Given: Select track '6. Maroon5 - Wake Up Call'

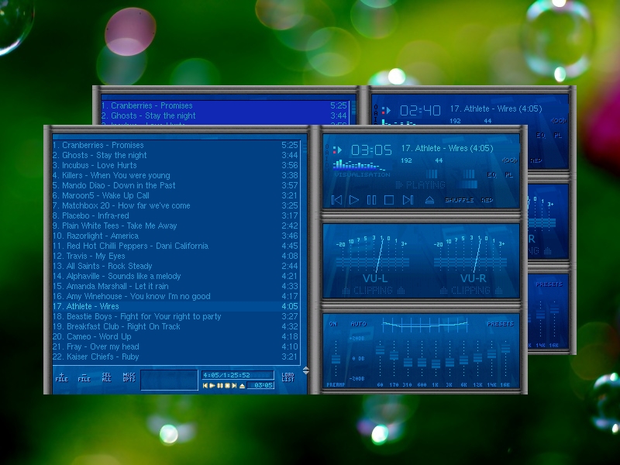Looking at the screenshot, I should [176, 195].
